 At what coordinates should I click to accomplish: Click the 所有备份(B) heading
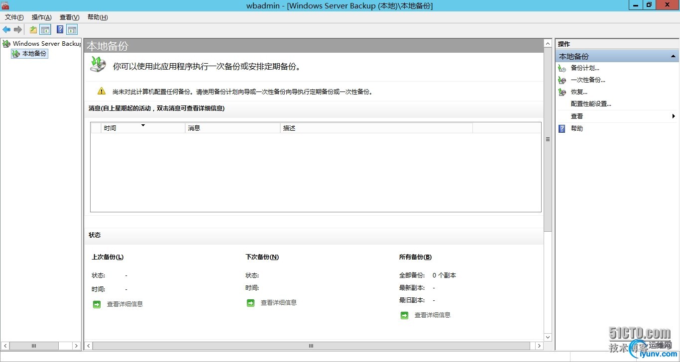point(416,257)
